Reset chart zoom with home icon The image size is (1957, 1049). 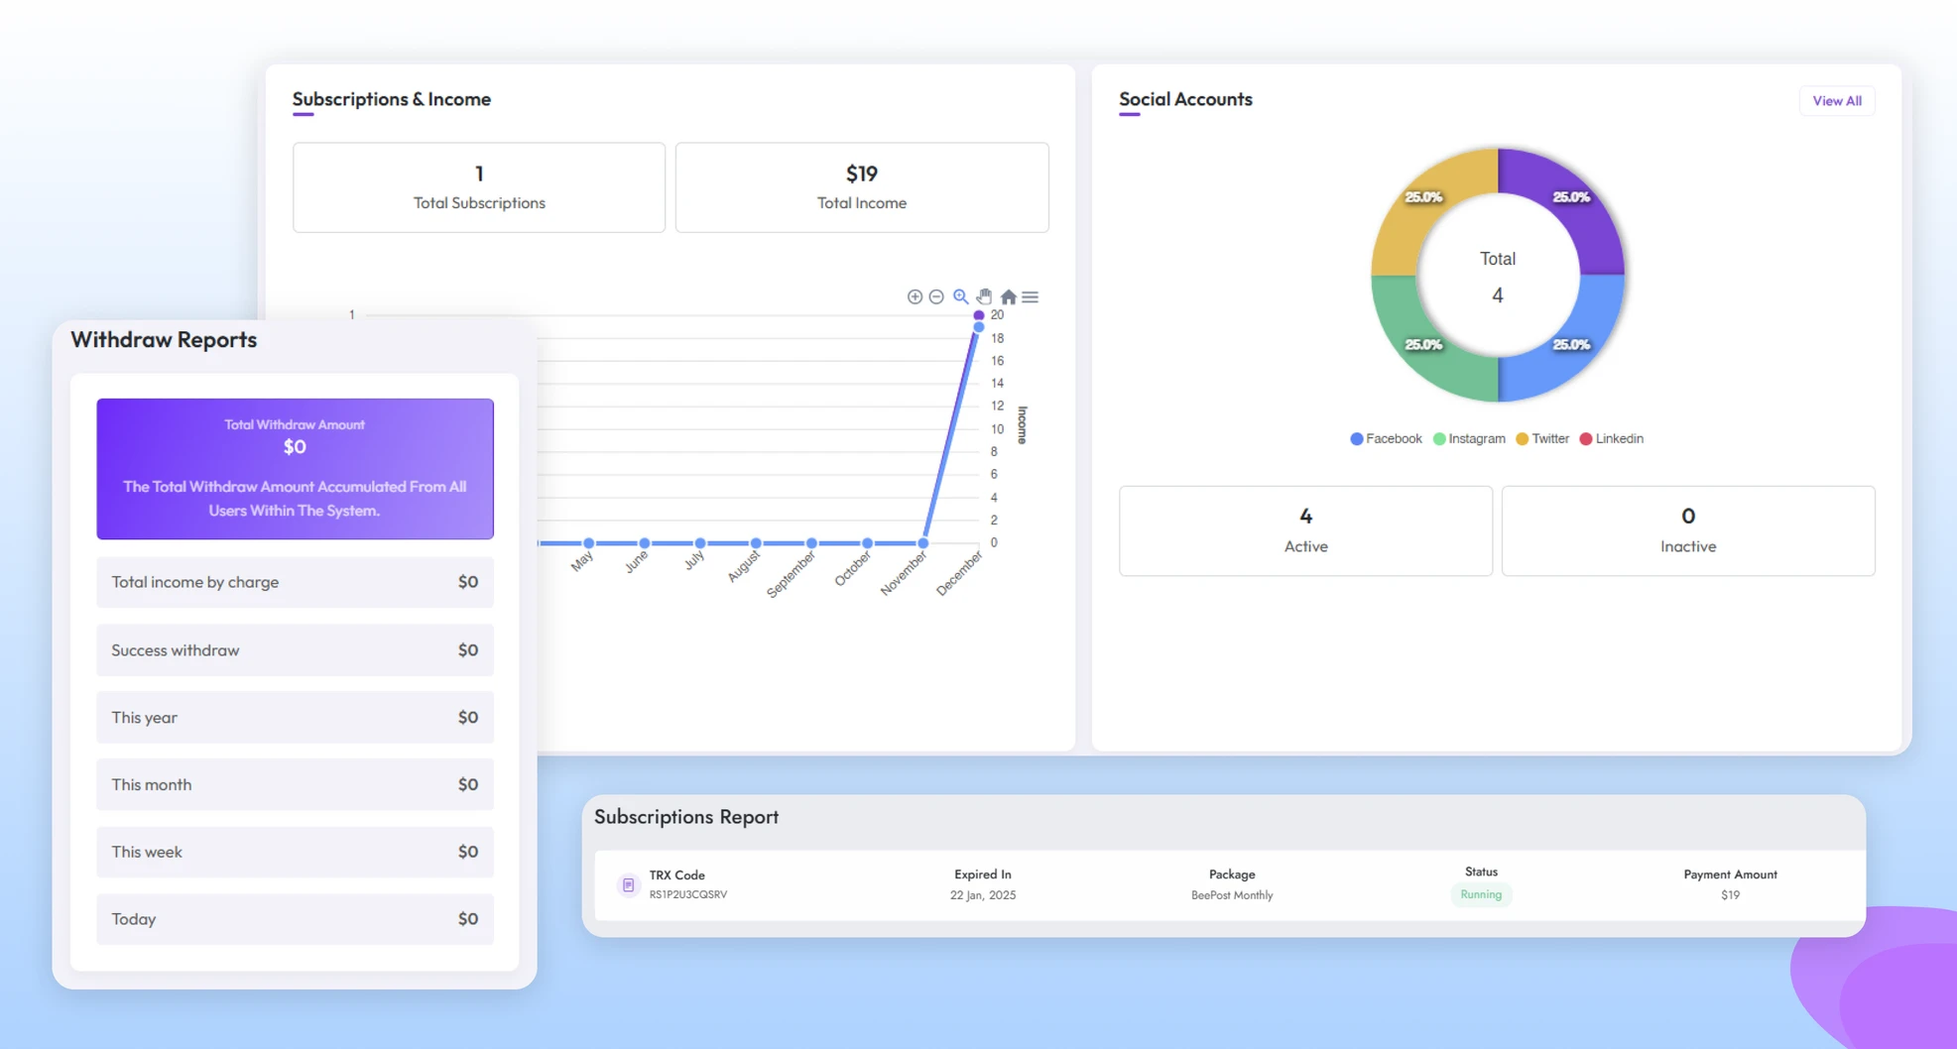1008,296
